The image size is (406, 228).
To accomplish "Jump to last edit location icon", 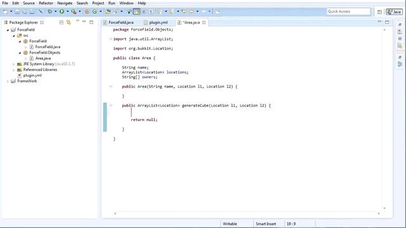I will pos(184,11).
